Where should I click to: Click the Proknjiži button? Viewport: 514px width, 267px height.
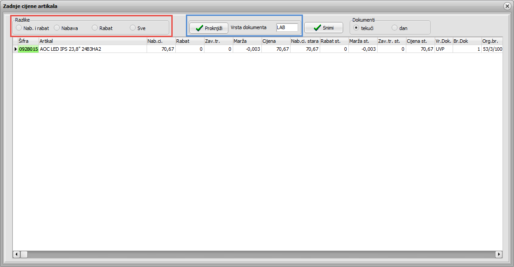click(209, 28)
